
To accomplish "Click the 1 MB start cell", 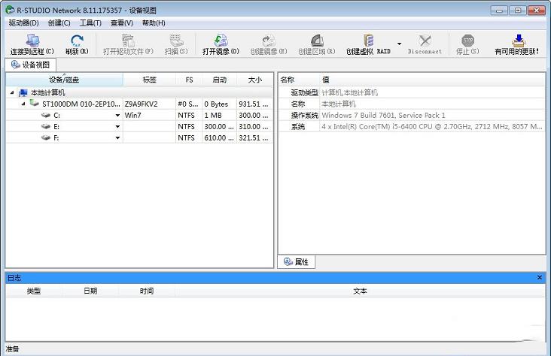I will pyautogui.click(x=219, y=116).
